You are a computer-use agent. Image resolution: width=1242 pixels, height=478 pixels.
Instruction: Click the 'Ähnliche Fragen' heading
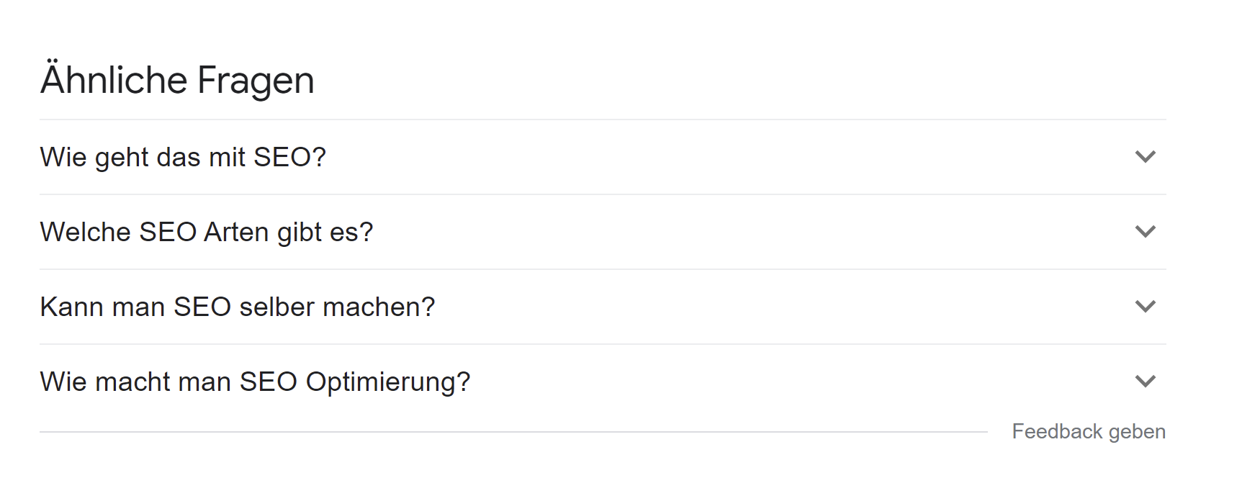coord(177,79)
